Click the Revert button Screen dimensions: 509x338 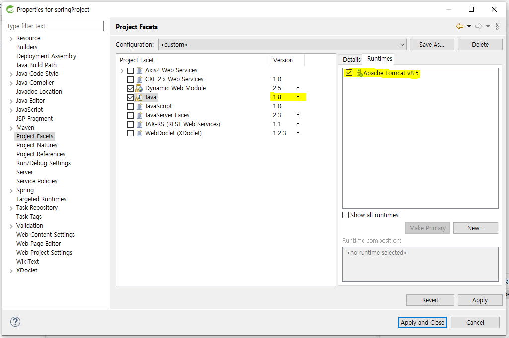(430, 300)
